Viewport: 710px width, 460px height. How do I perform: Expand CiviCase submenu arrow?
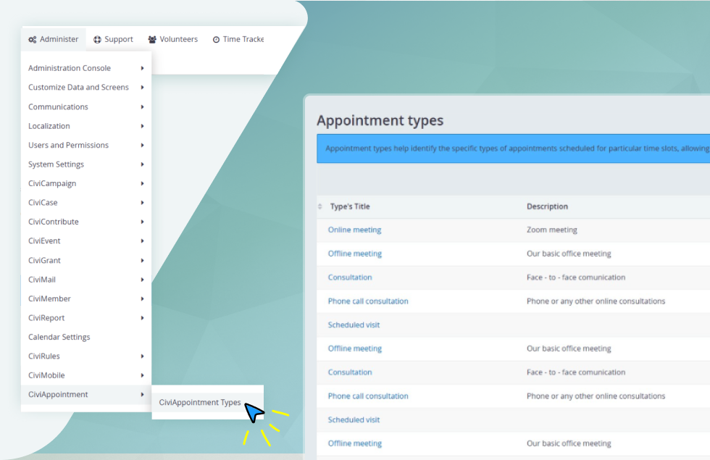coord(142,203)
